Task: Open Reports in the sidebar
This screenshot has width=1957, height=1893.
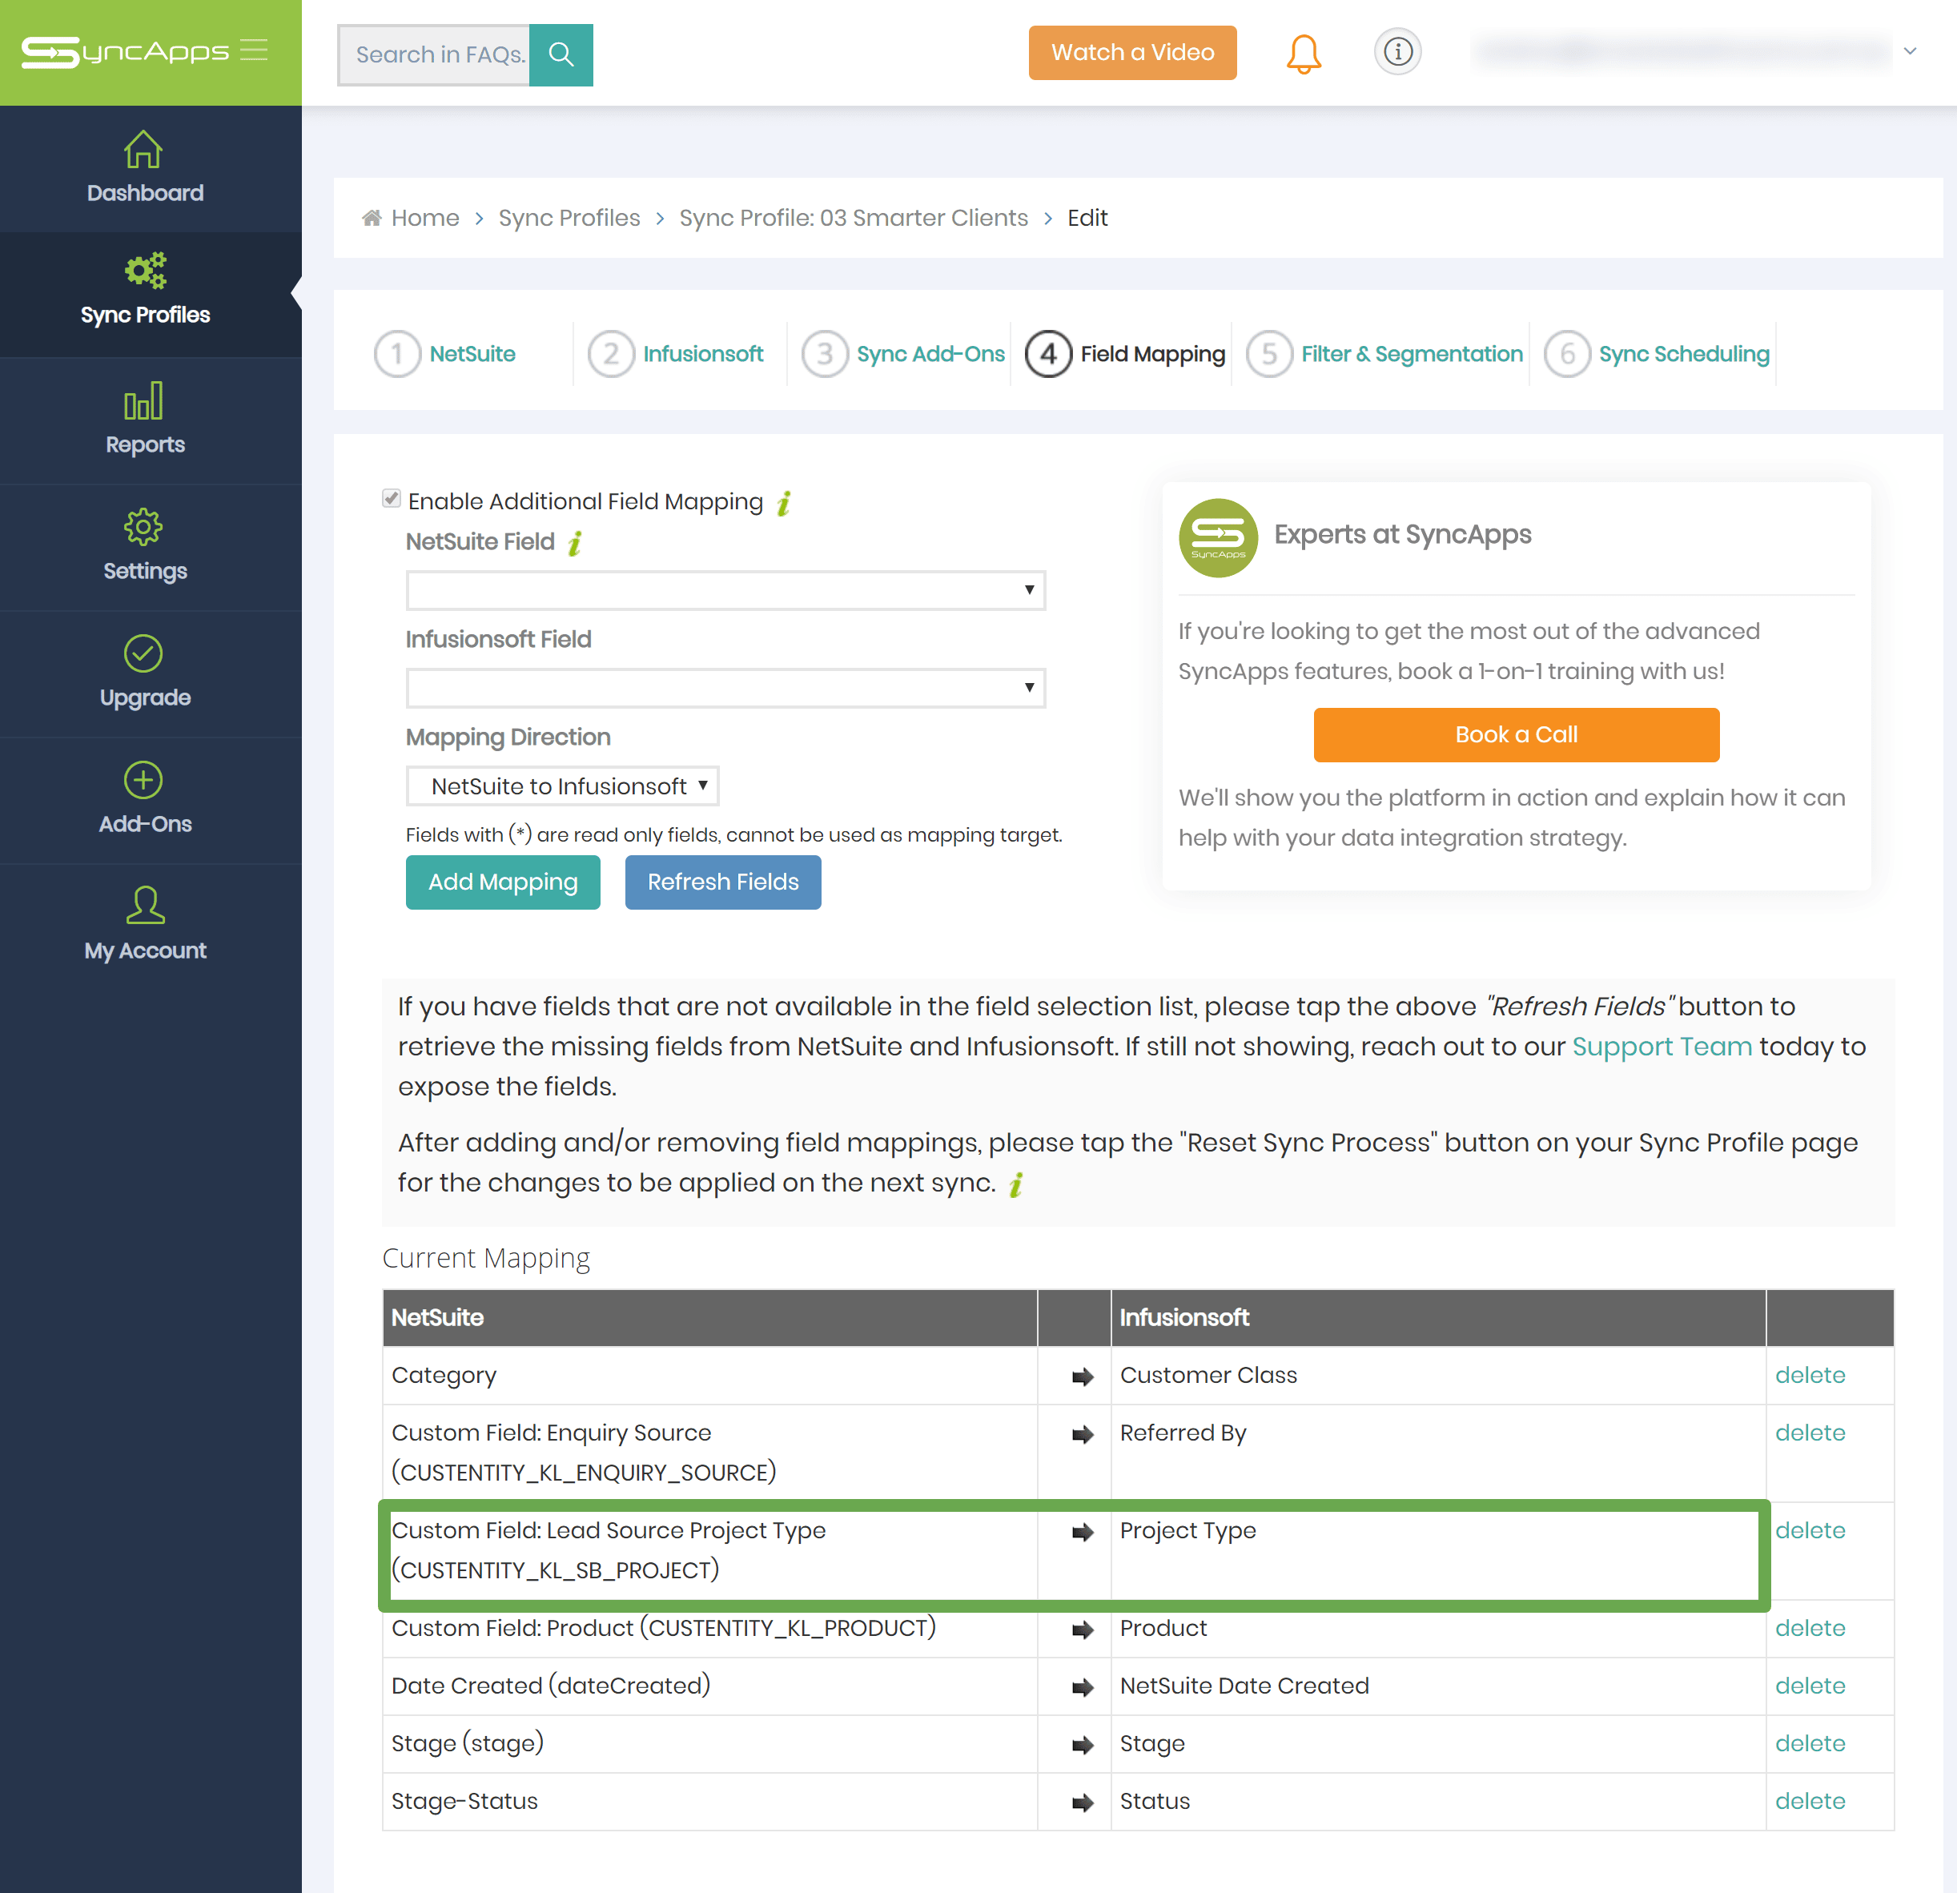Action: point(146,420)
